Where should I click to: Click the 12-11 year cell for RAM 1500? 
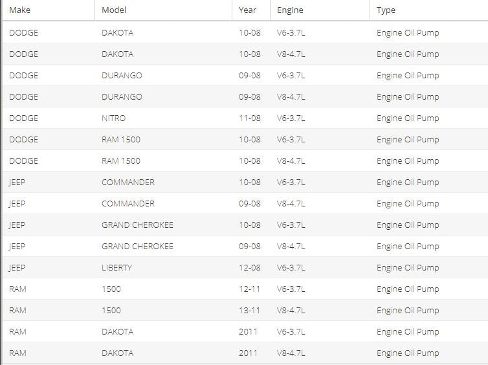[249, 289]
